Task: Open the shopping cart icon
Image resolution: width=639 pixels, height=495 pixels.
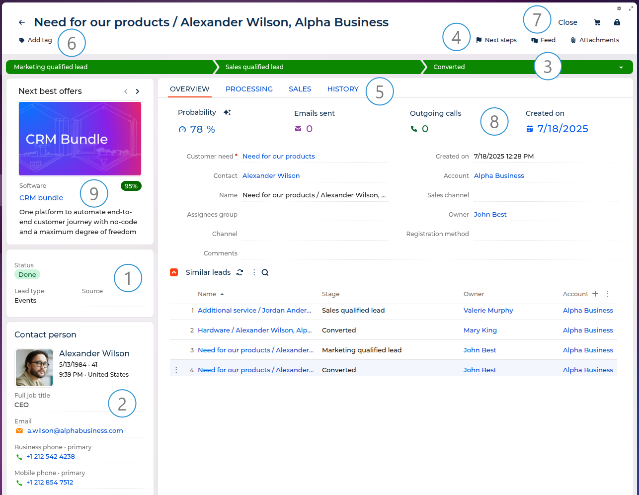Action: 597,22
